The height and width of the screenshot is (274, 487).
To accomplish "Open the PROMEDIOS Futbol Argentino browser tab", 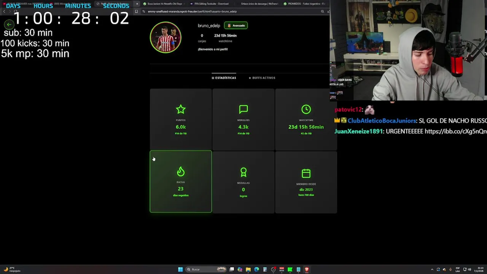I will pyautogui.click(x=304, y=4).
